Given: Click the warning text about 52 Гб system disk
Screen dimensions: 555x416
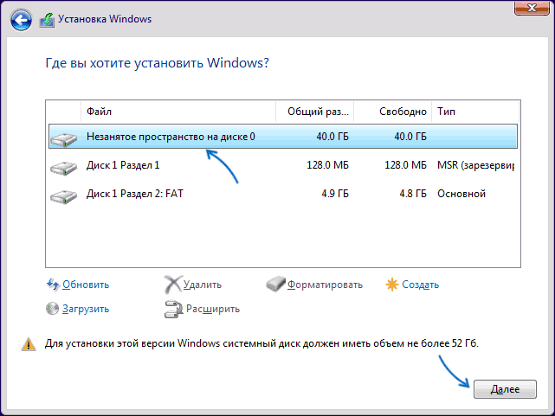Looking at the screenshot, I should click(x=261, y=343).
